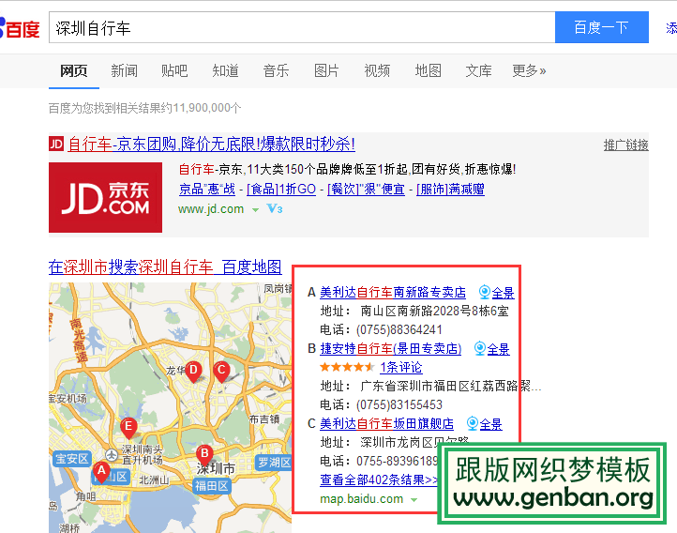Click the JD ad description text line
Image resolution: width=677 pixels, height=533 pixels.
tap(348, 169)
